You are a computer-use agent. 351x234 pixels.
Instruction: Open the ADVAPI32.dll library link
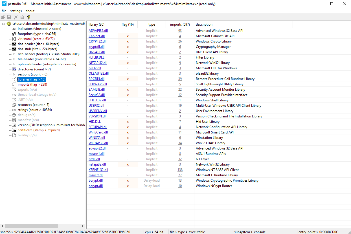[98, 31]
